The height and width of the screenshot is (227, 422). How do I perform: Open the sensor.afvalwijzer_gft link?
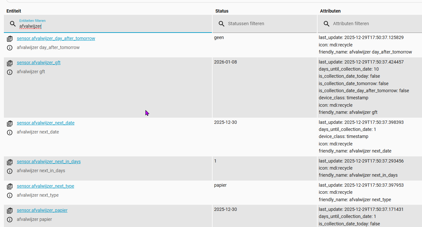(38, 63)
